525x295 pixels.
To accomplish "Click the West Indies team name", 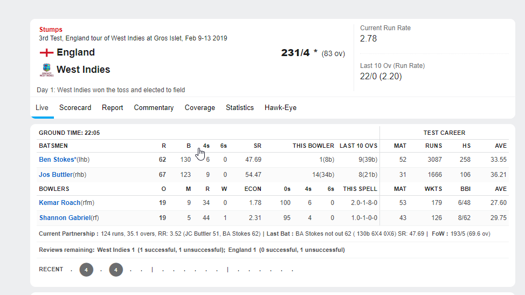I will pyautogui.click(x=84, y=70).
